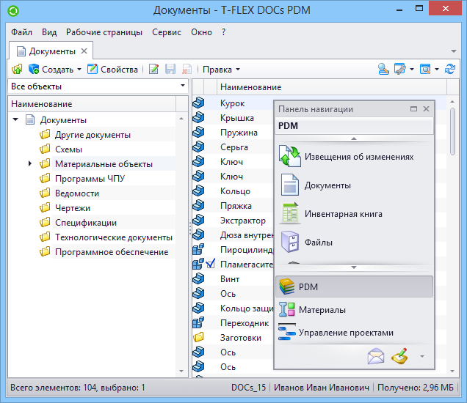Click the mail envelope icon in navigation panel

pos(376,356)
